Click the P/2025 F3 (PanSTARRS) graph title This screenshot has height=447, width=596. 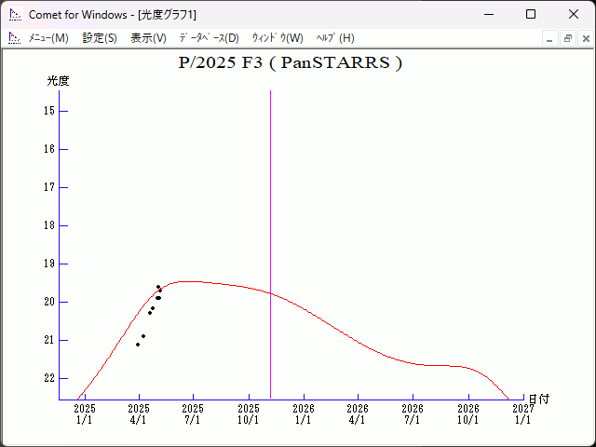tap(290, 63)
